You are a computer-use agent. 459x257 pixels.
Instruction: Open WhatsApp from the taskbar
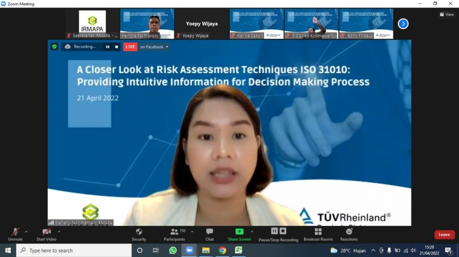173,251
